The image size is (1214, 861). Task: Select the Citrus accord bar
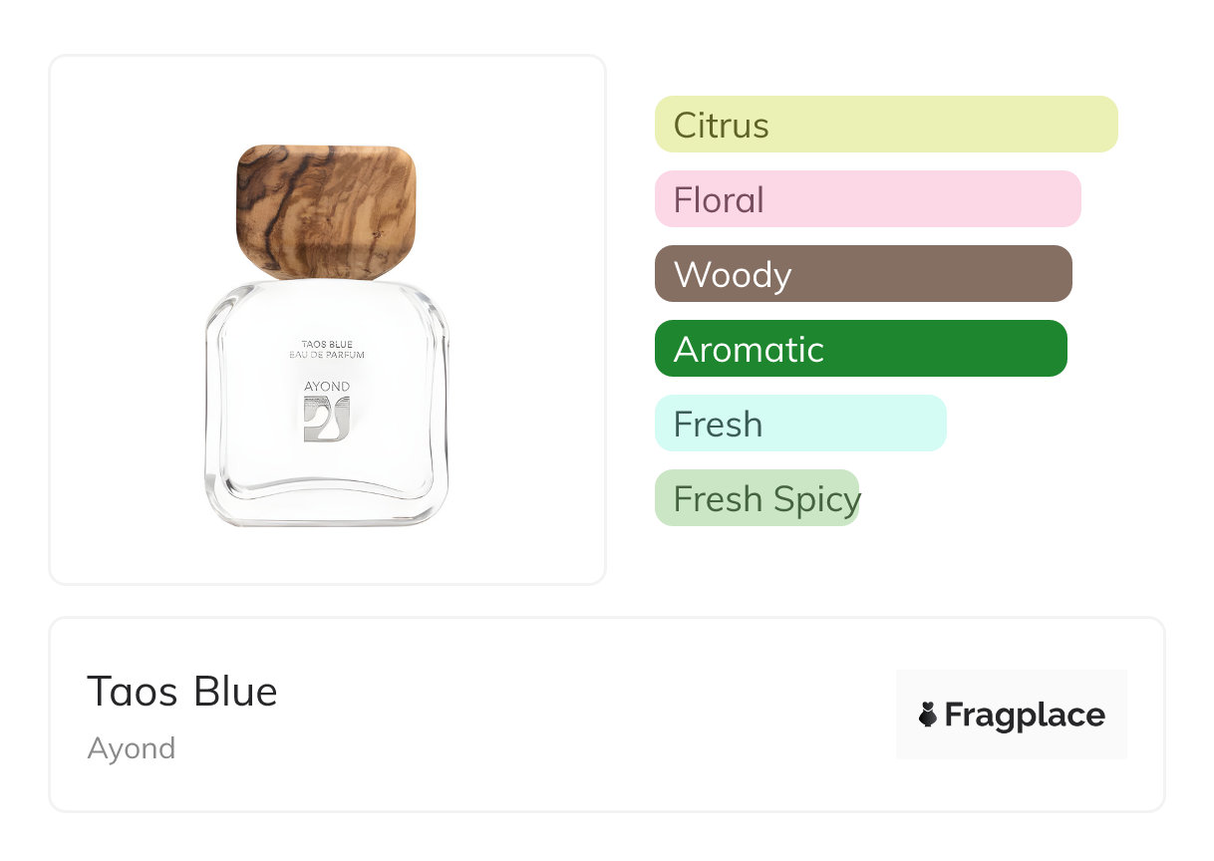click(885, 125)
